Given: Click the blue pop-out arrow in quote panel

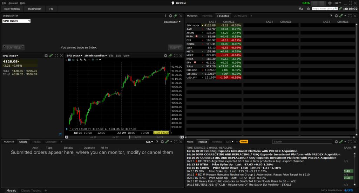Looking at the screenshot, I should (60, 134).
